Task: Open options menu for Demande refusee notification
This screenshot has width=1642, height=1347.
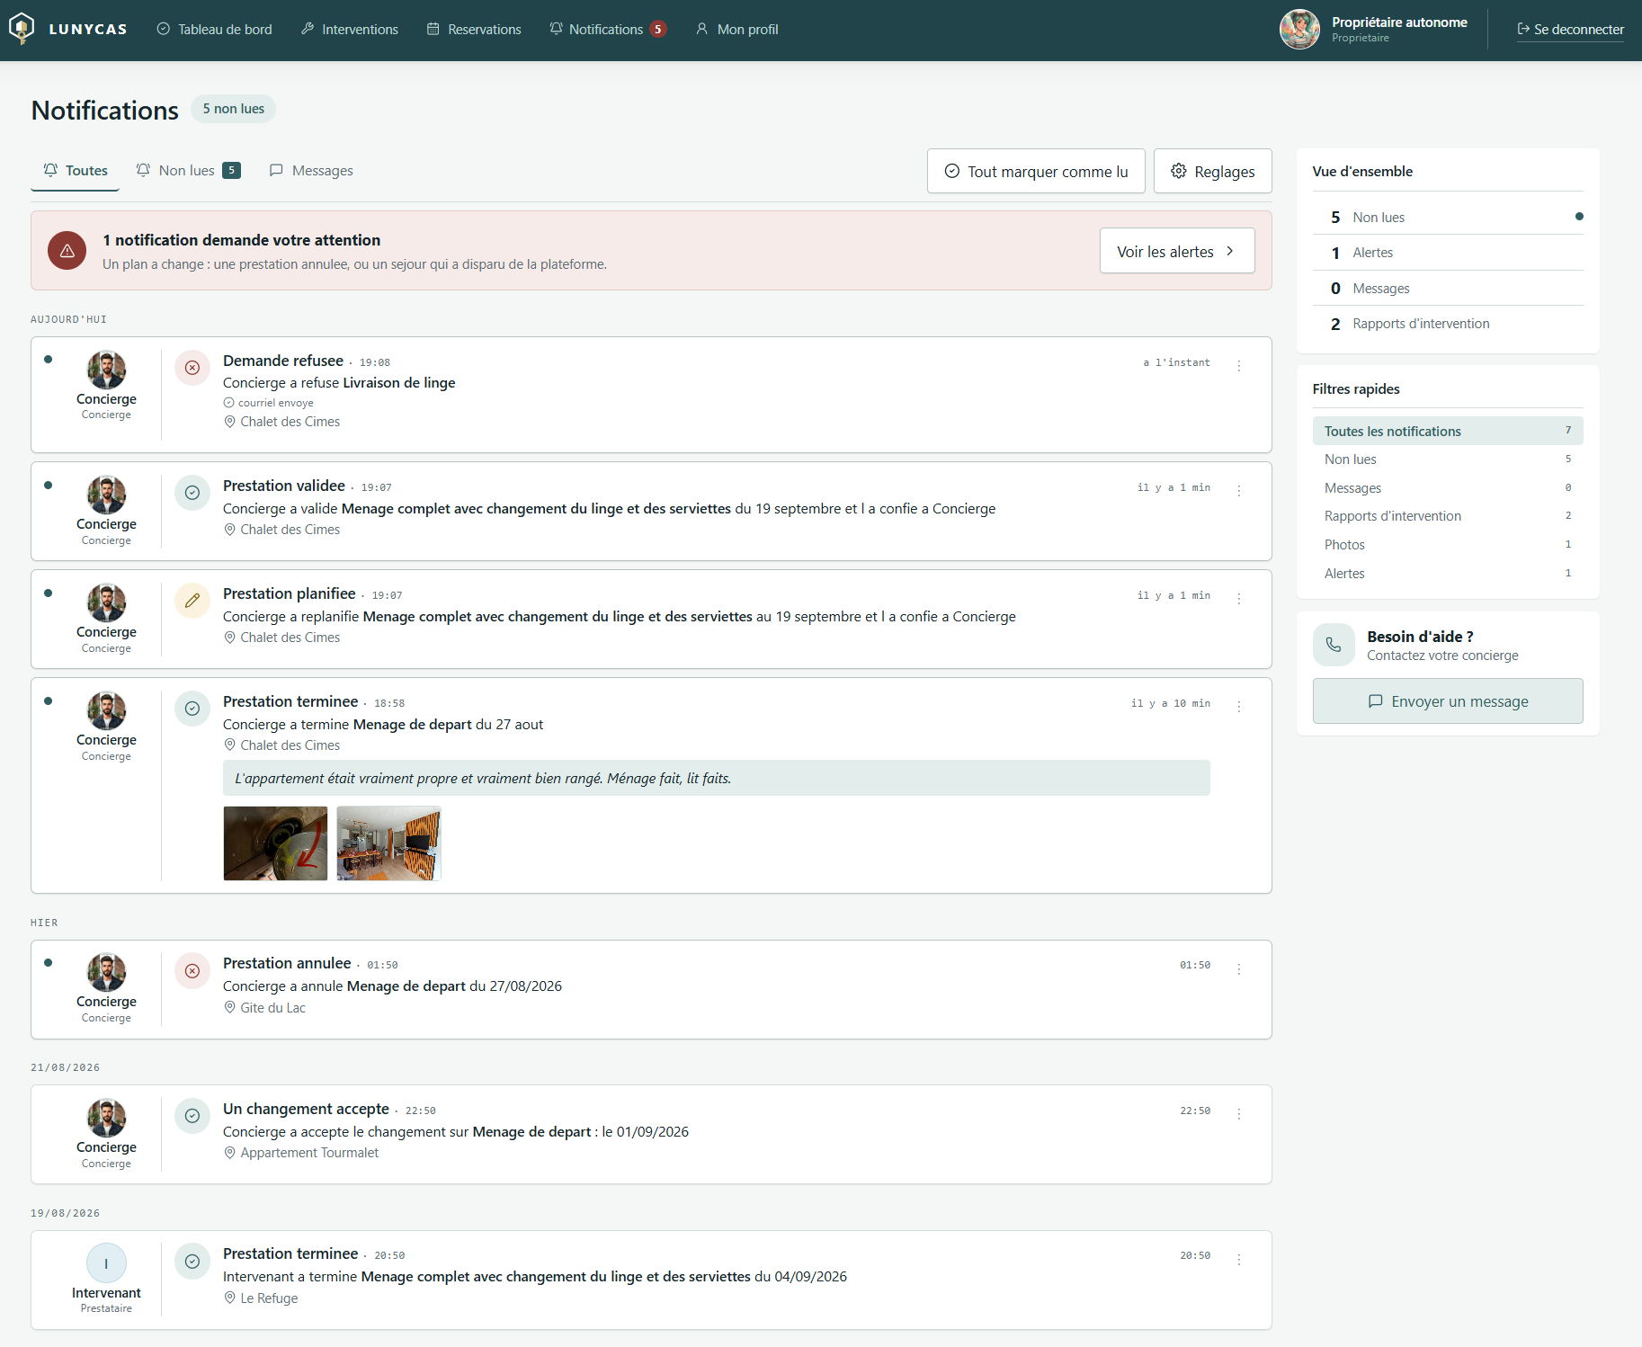Action: tap(1239, 366)
